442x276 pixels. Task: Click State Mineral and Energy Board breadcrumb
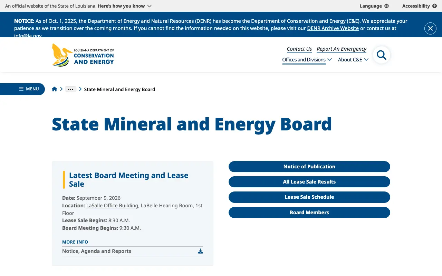click(119, 89)
